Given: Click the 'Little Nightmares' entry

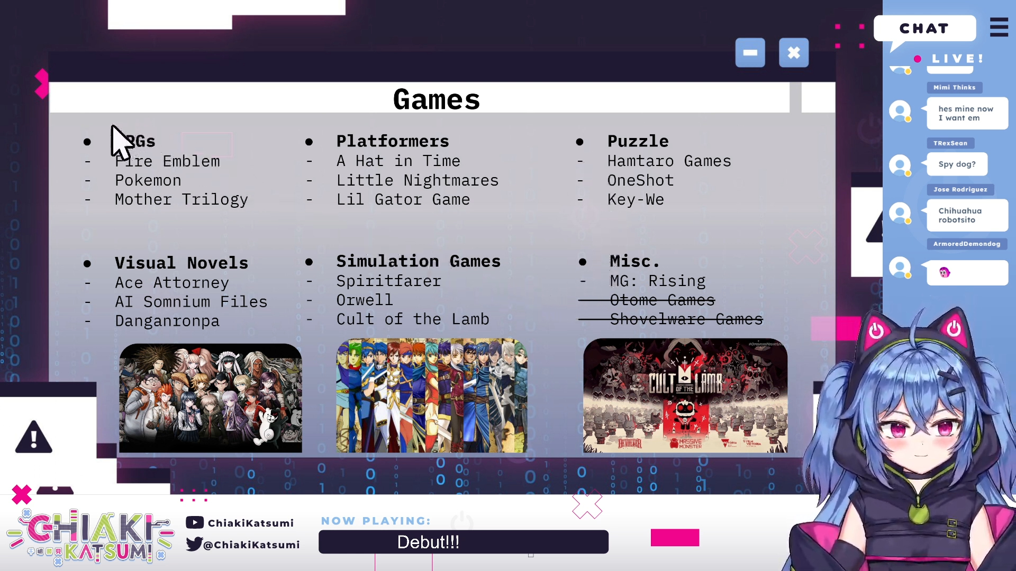Looking at the screenshot, I should click(418, 180).
